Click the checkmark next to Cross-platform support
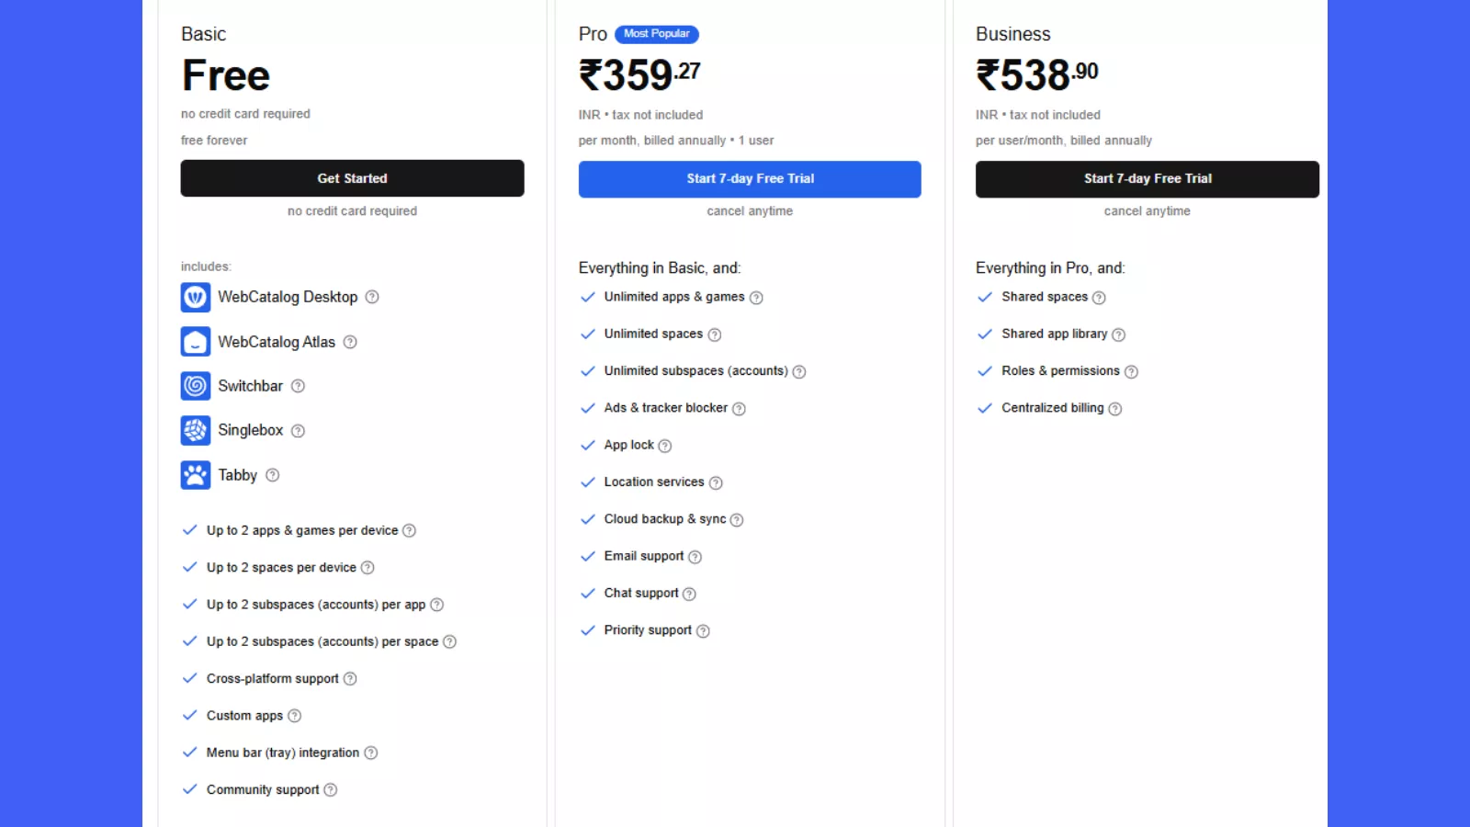Image resolution: width=1470 pixels, height=827 pixels. (x=190, y=678)
